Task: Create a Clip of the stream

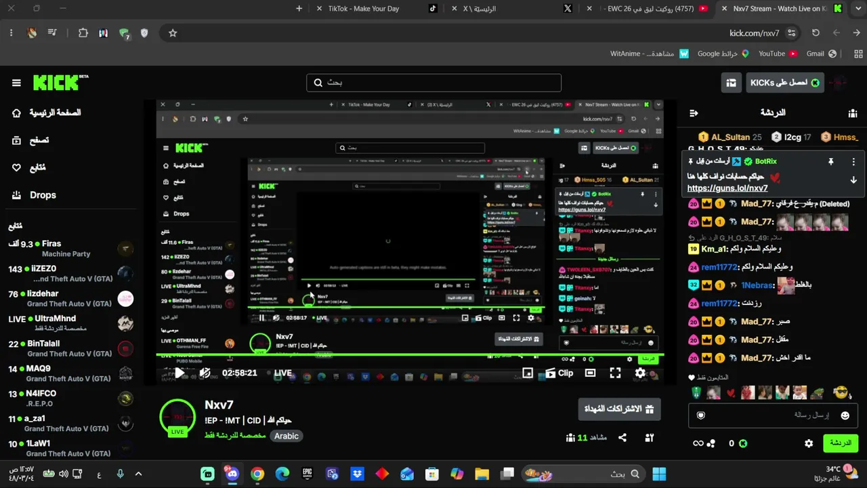Action: click(x=559, y=373)
